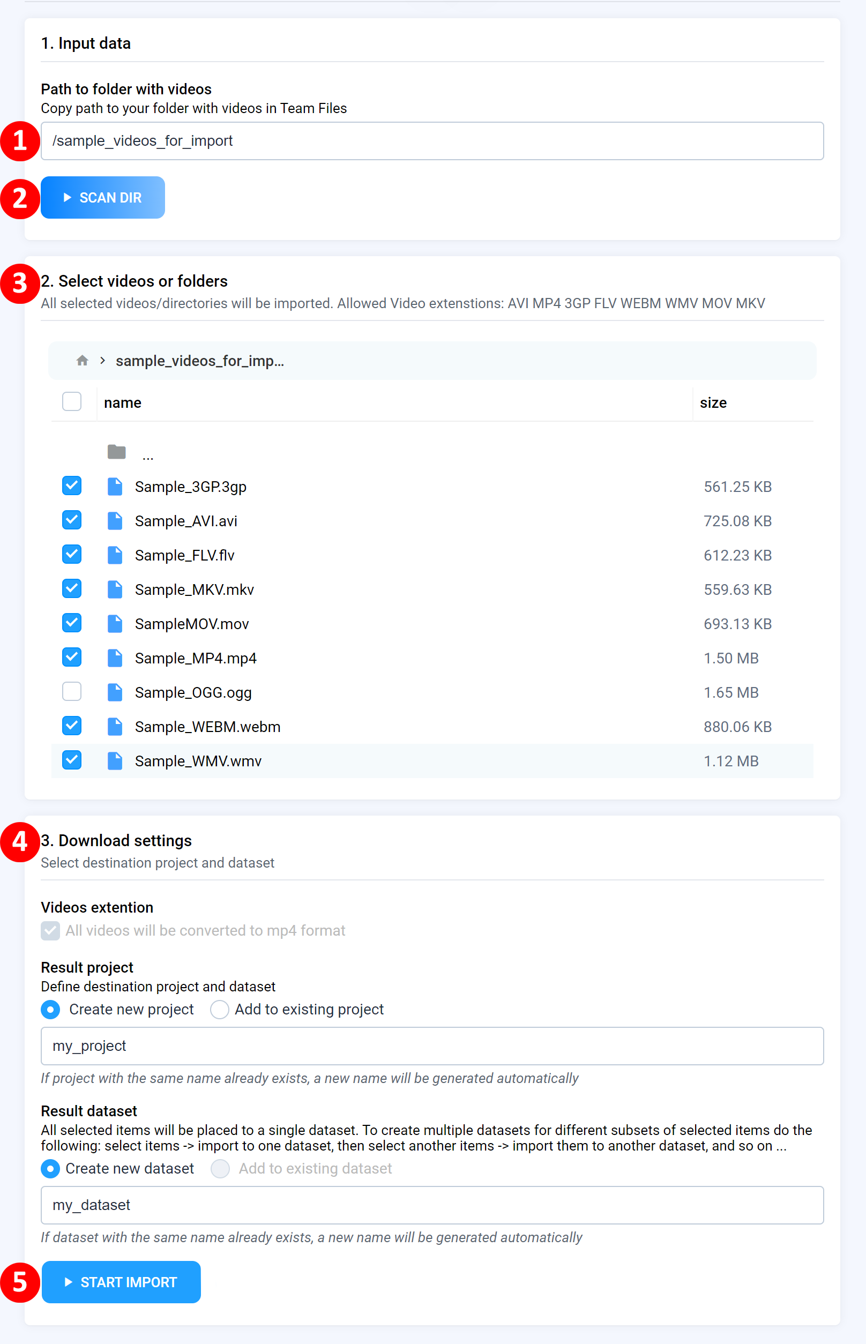Click the name column header
866x1344 pixels.
tap(123, 402)
